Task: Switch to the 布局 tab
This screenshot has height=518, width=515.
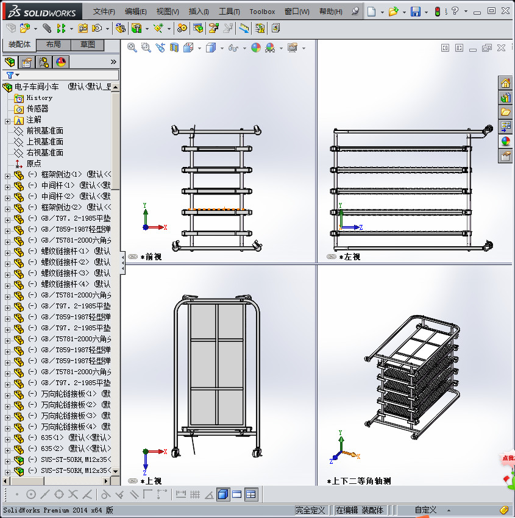Action: tap(53, 44)
